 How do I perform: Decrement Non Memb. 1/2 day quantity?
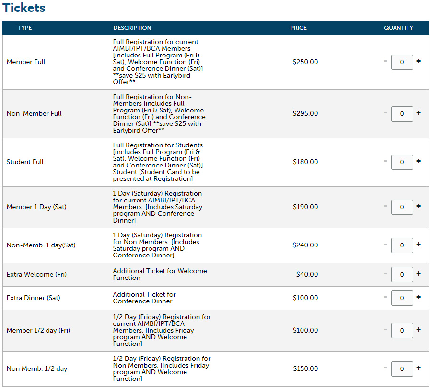click(385, 368)
